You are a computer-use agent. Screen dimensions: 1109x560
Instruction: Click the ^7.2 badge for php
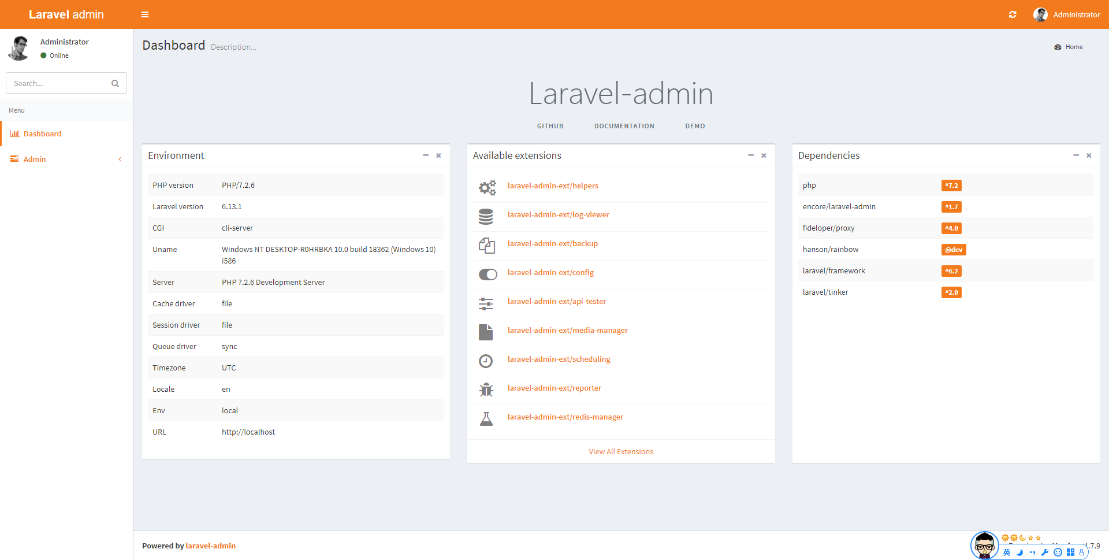point(951,186)
